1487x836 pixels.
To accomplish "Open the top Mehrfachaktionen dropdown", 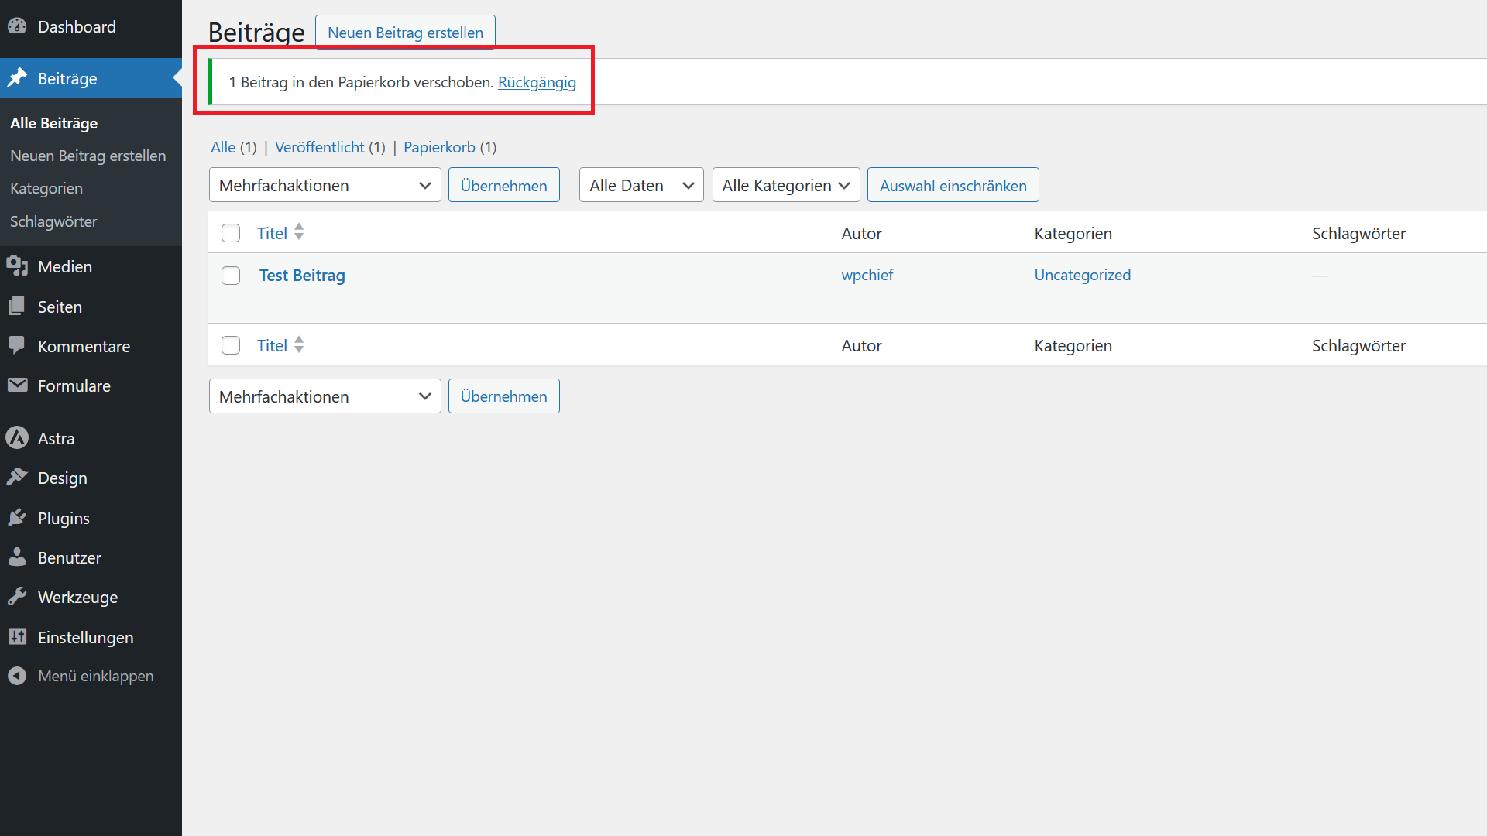I will 325,185.
